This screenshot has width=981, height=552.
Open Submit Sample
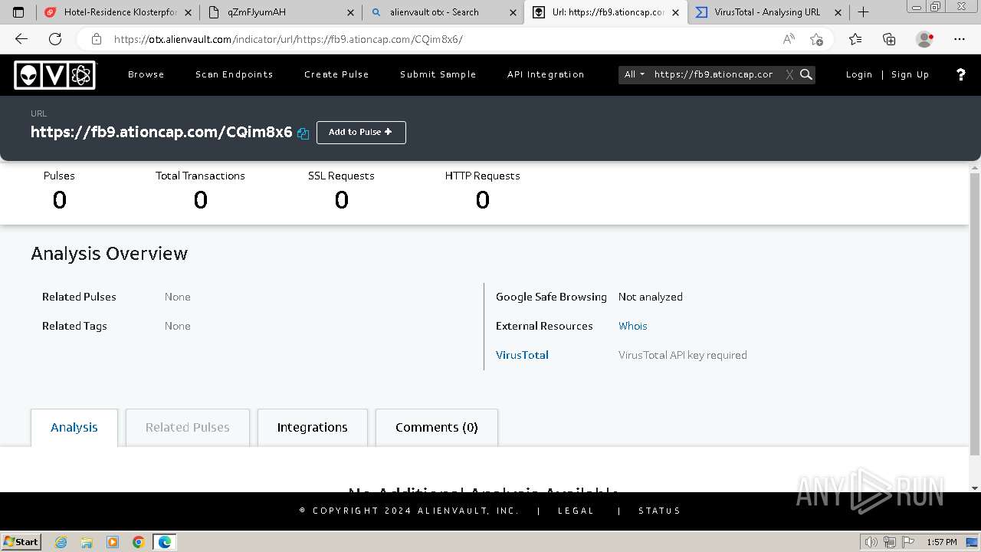coord(438,74)
